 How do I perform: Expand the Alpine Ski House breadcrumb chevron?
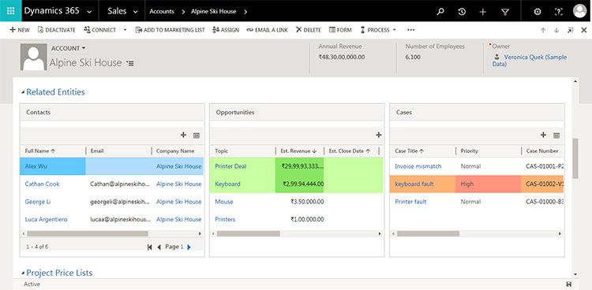coord(245,11)
